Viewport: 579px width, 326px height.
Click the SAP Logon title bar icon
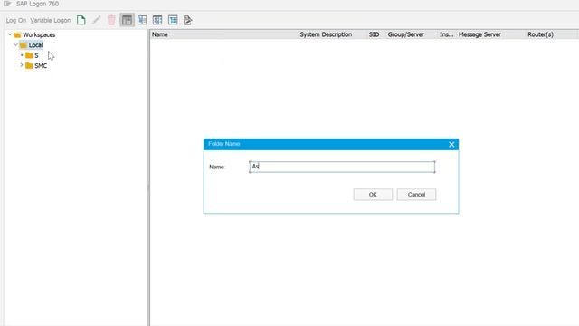pos(7,4)
